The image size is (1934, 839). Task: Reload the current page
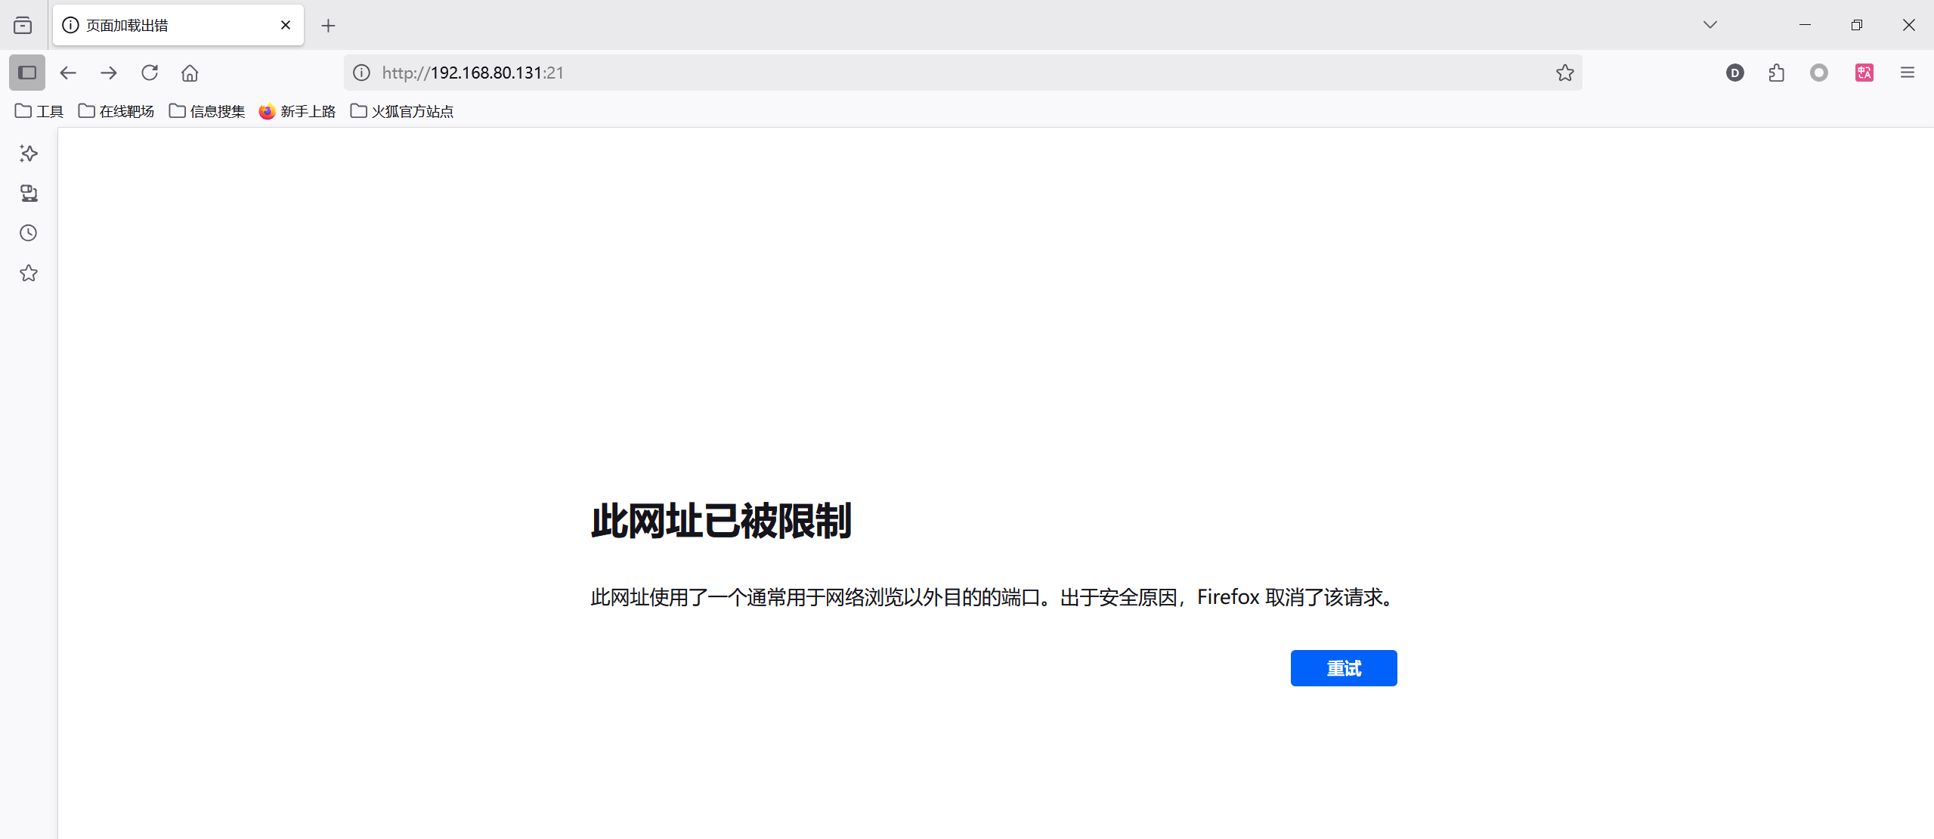point(150,73)
